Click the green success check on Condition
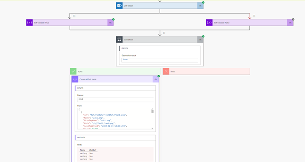 click(203, 36)
